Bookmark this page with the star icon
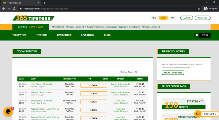This screenshot has width=219, height=120. (199, 9)
